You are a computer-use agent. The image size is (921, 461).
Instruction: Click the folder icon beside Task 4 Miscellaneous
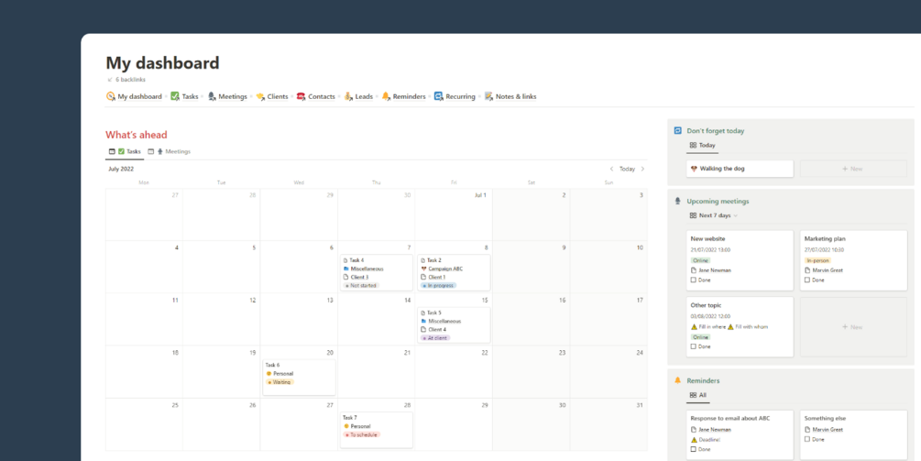pos(346,269)
